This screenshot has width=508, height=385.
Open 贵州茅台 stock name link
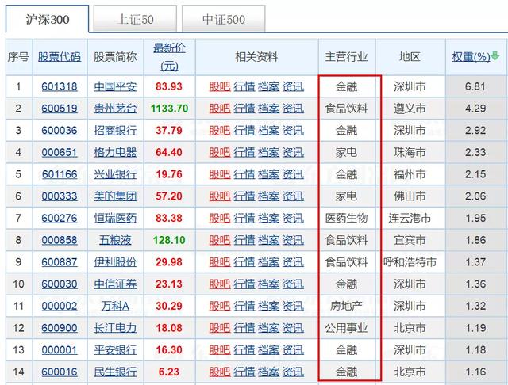coord(115,109)
